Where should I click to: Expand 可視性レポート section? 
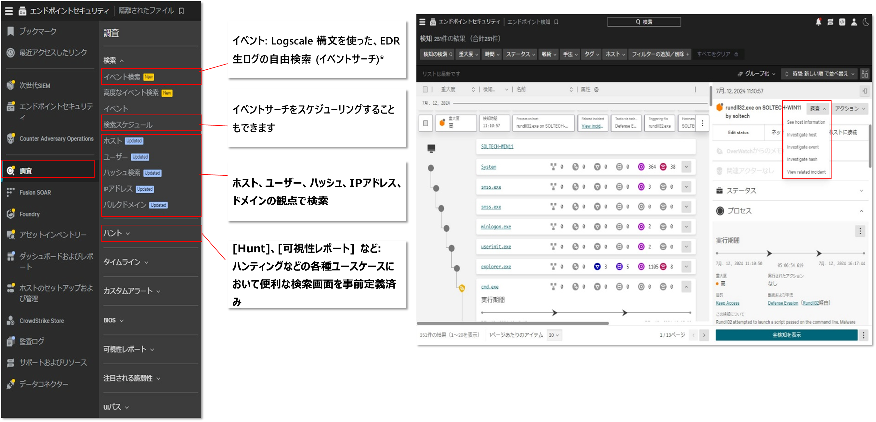(x=129, y=349)
